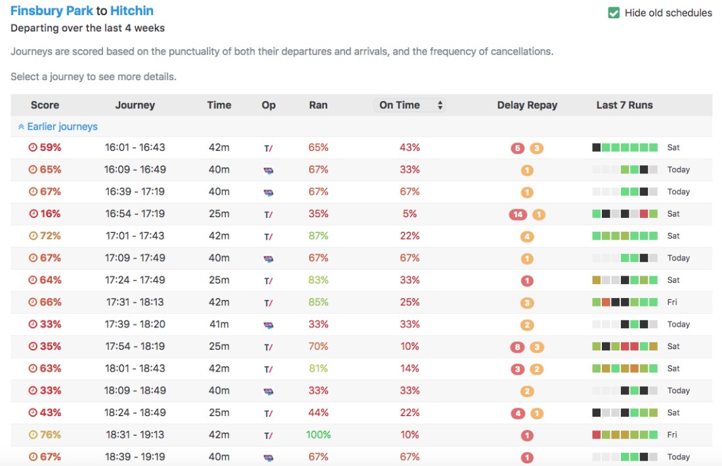Click the Ran column header

(x=318, y=105)
